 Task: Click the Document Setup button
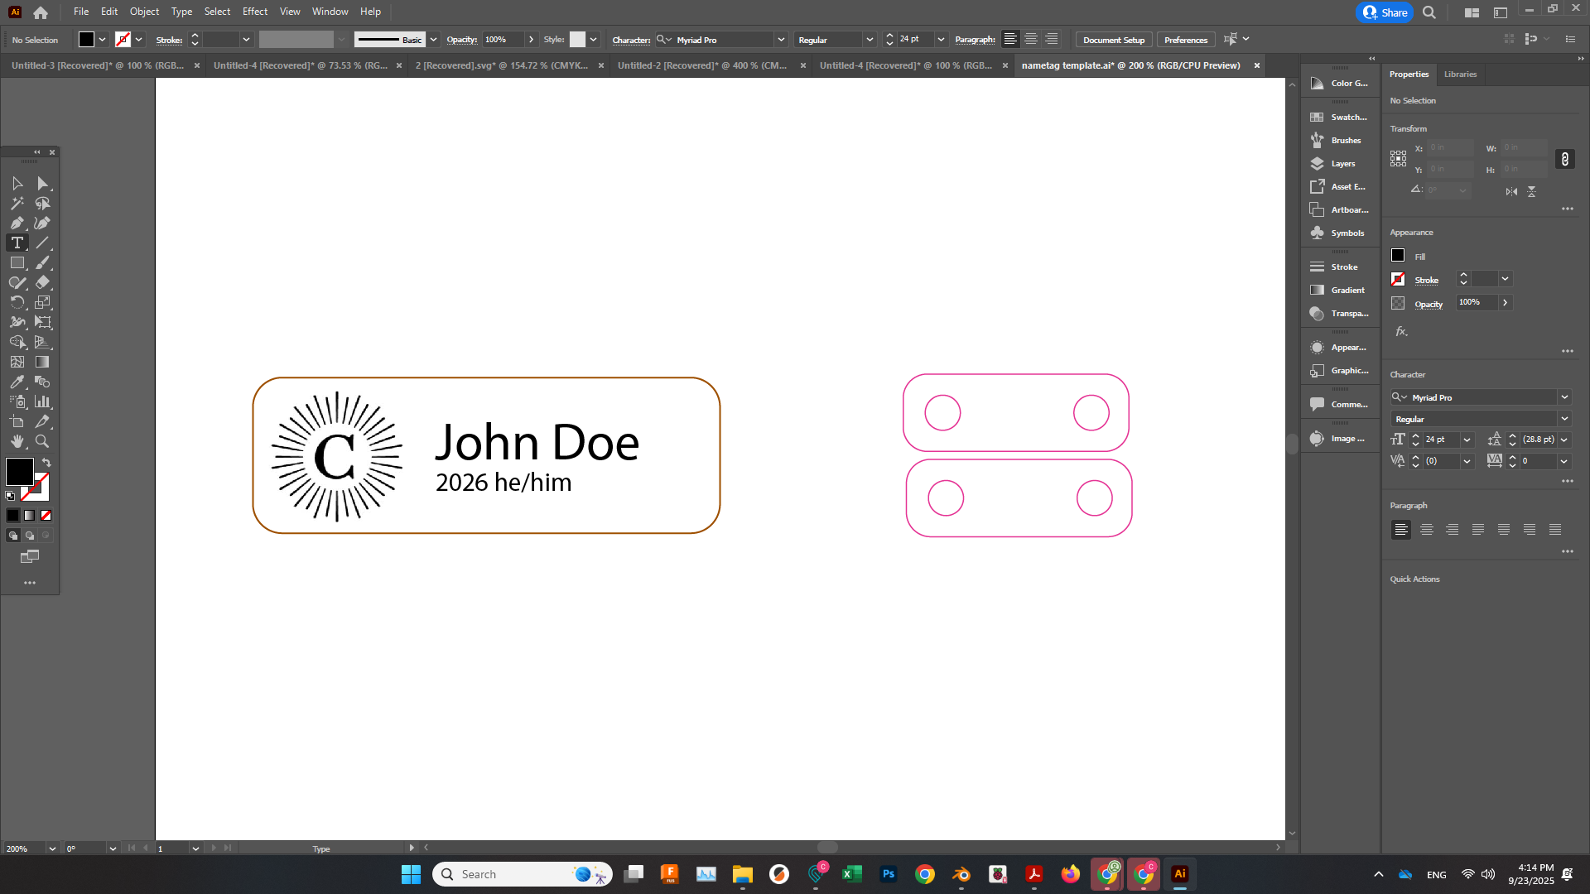[1113, 40]
